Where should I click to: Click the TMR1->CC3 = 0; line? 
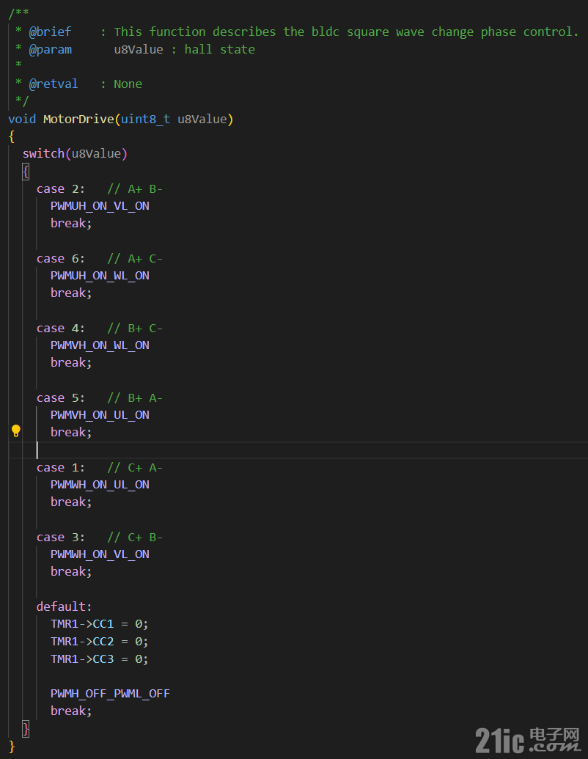[x=99, y=659]
